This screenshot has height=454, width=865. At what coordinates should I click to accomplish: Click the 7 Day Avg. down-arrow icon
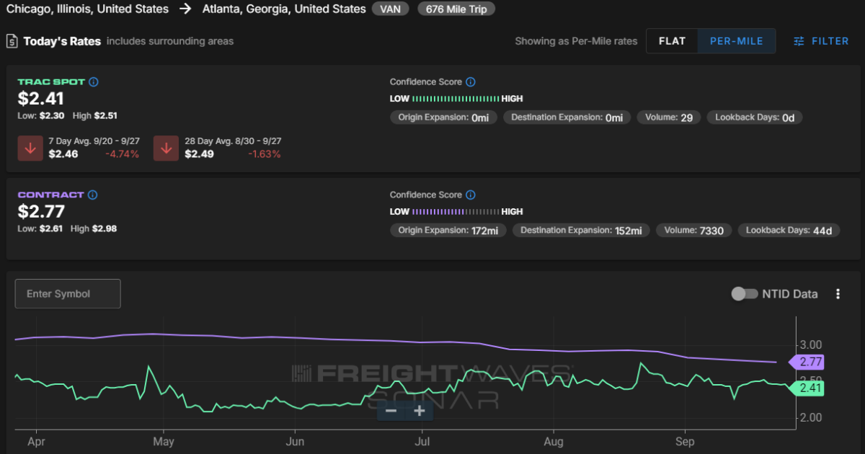click(x=30, y=148)
